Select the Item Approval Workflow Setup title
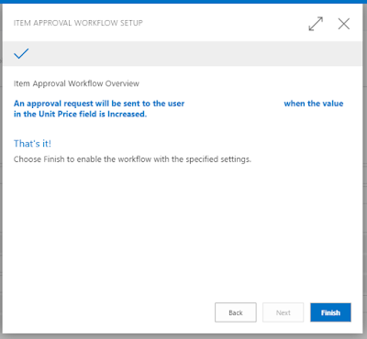 [78, 23]
